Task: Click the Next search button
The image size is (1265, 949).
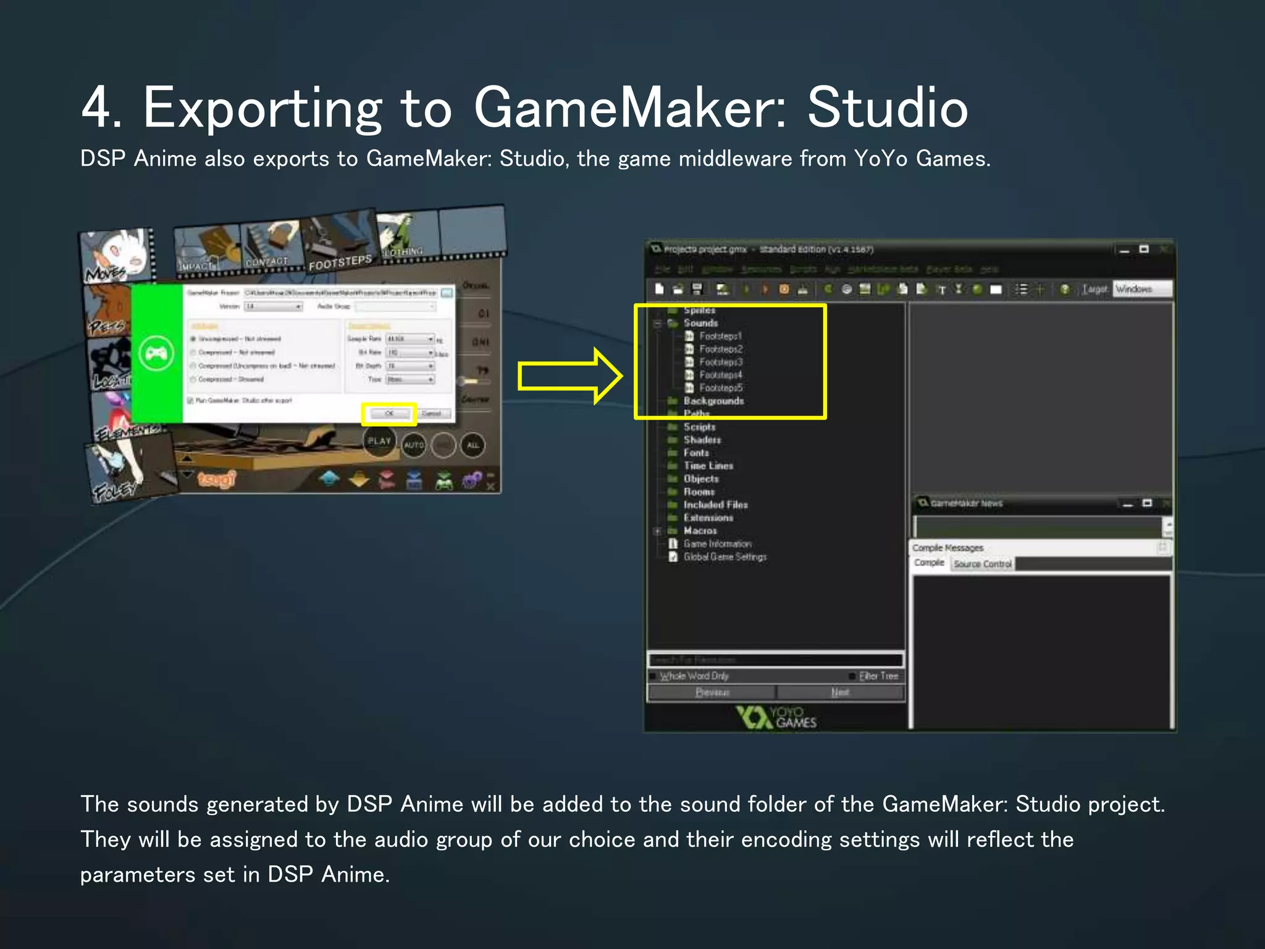Action: coord(840,692)
